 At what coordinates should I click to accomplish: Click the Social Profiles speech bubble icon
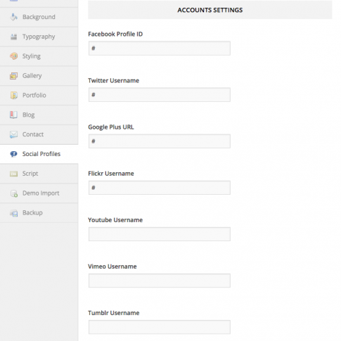point(13,154)
